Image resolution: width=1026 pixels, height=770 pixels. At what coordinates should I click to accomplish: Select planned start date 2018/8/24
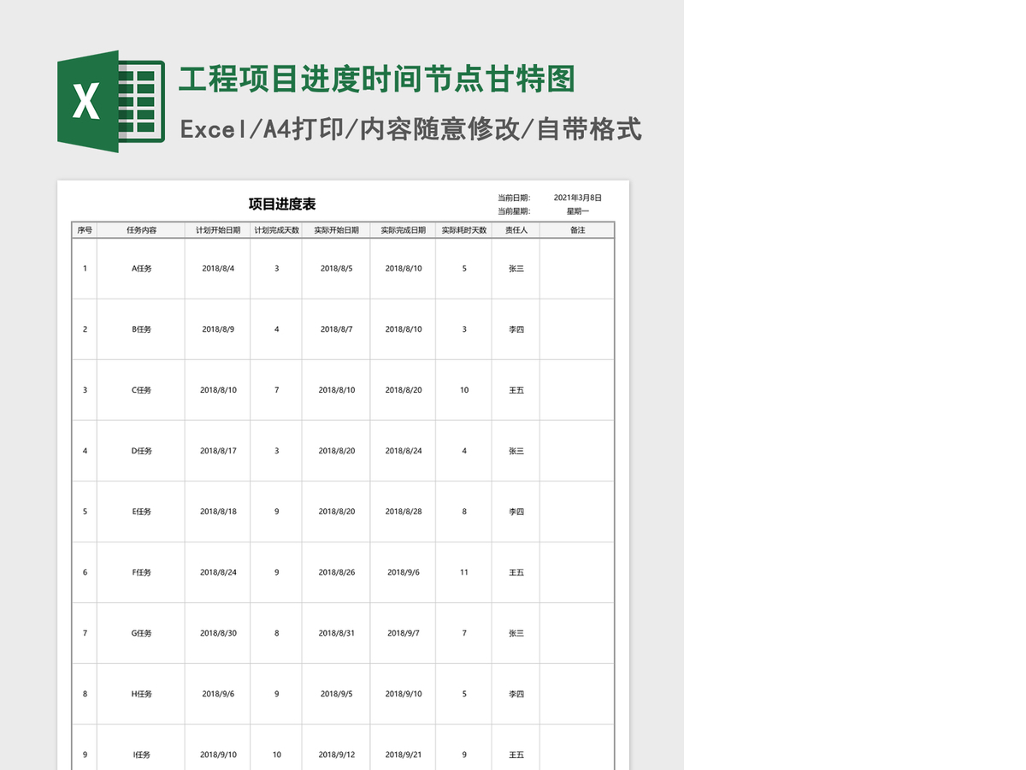[x=218, y=572]
